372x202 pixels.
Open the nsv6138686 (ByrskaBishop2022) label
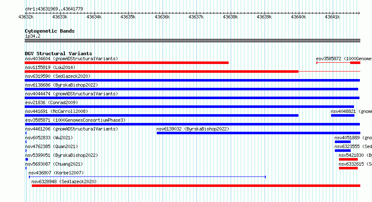(61, 85)
